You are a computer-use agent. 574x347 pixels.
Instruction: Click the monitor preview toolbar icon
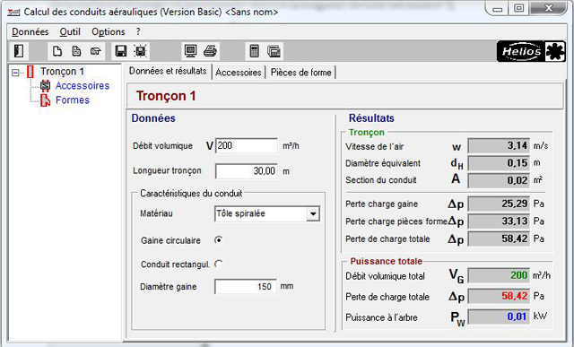(191, 51)
